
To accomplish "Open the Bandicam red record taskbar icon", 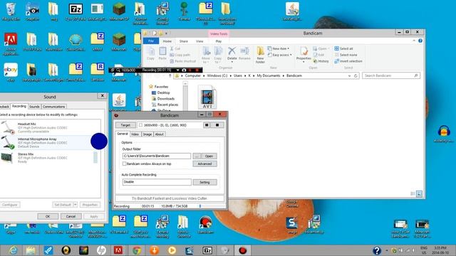I will [242, 250].
